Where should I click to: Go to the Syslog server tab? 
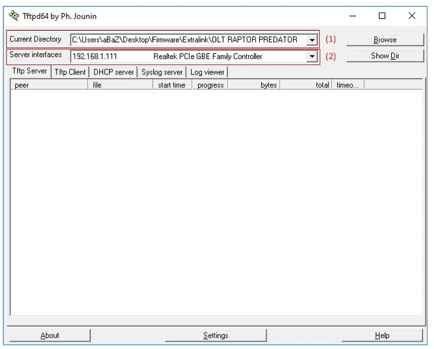pyautogui.click(x=162, y=72)
